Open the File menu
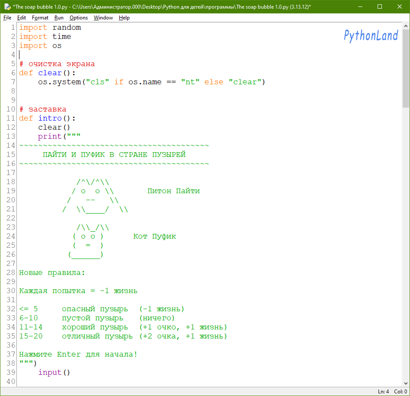This screenshot has height=396, width=410. click(7, 18)
